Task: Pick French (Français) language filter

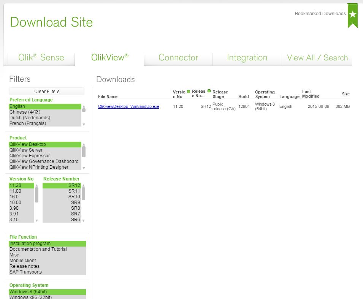Action: pos(45,123)
